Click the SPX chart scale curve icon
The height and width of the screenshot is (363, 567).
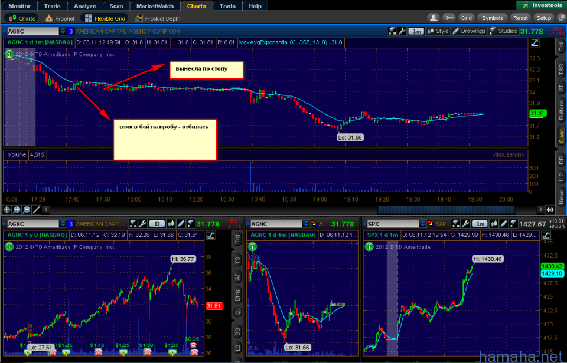tap(546, 236)
